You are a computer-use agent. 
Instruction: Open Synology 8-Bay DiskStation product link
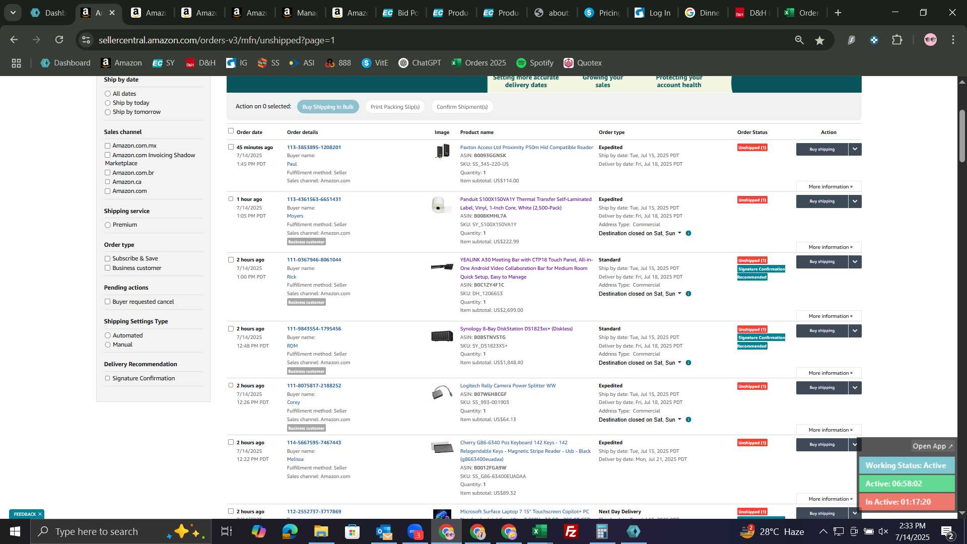click(x=516, y=329)
